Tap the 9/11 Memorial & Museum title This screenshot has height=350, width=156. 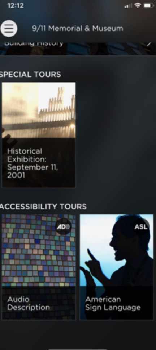[77, 28]
